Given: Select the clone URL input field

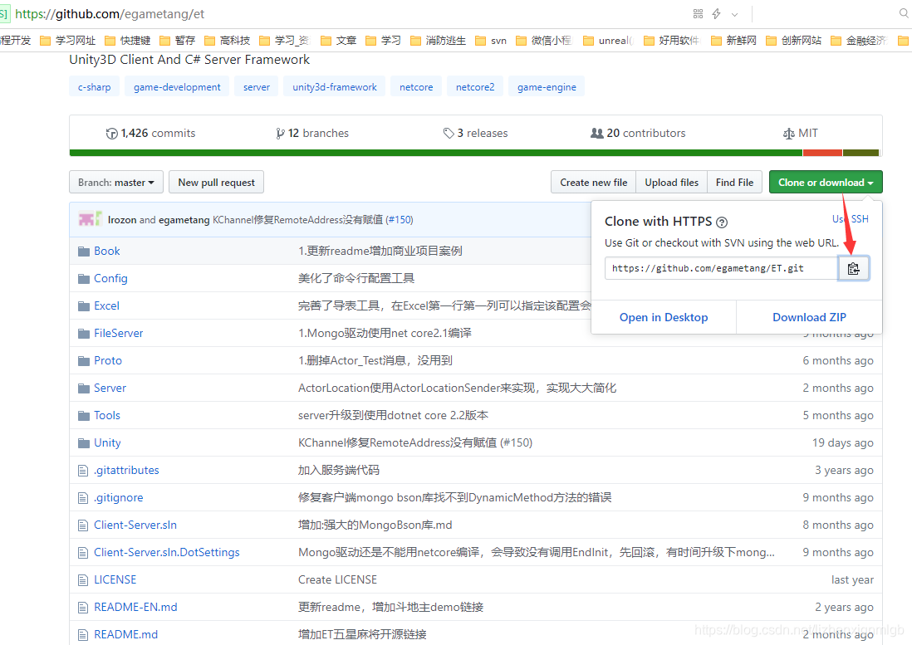Looking at the screenshot, I should coord(721,267).
